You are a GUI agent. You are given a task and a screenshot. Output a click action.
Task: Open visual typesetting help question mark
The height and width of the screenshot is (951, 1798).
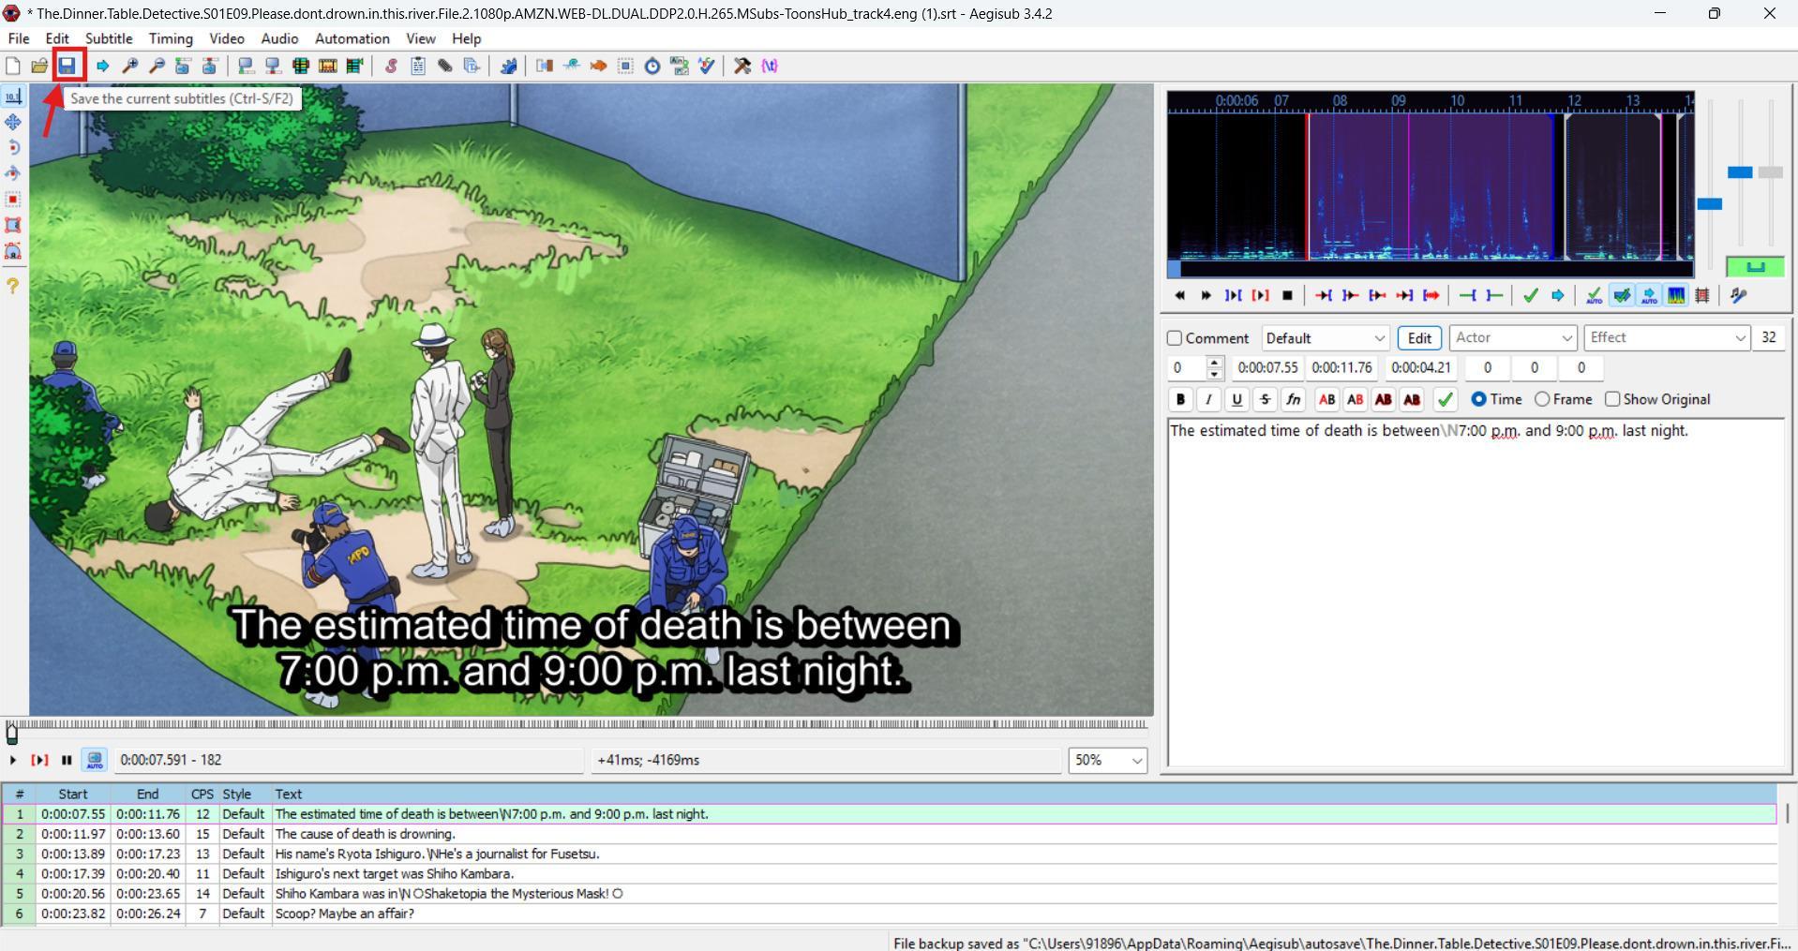(13, 286)
